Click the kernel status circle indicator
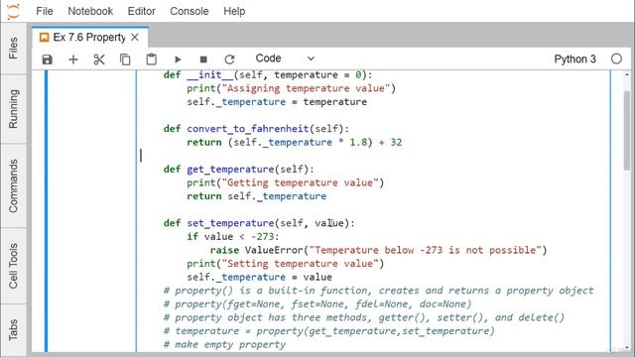 click(616, 59)
